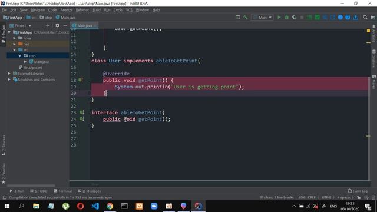The image size is (377, 212).
Task: Click the gutter icon on line 23
Action: 82,112
